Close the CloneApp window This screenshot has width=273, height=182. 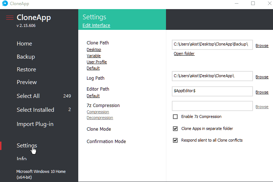[x=269, y=4]
